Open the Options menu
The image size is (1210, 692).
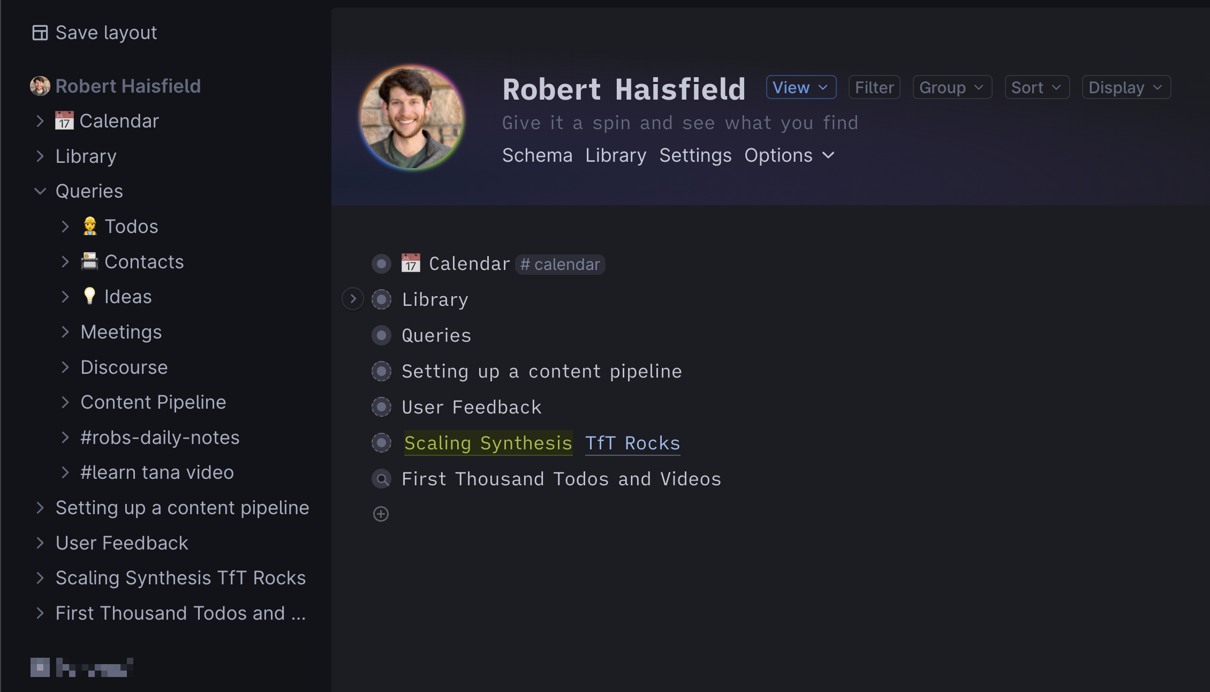[789, 155]
